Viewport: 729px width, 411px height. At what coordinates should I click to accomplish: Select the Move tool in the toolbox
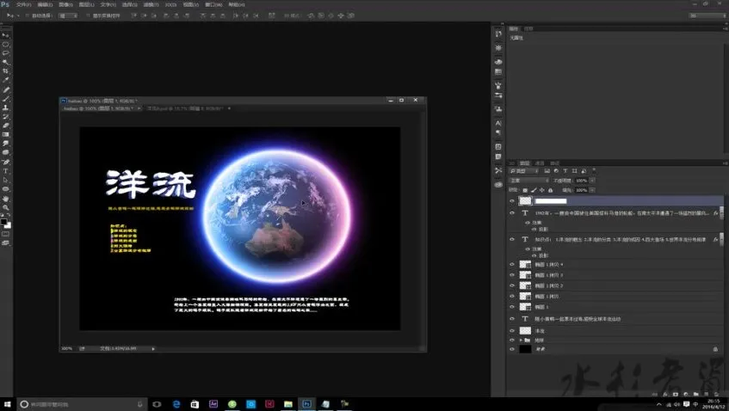coord(6,34)
